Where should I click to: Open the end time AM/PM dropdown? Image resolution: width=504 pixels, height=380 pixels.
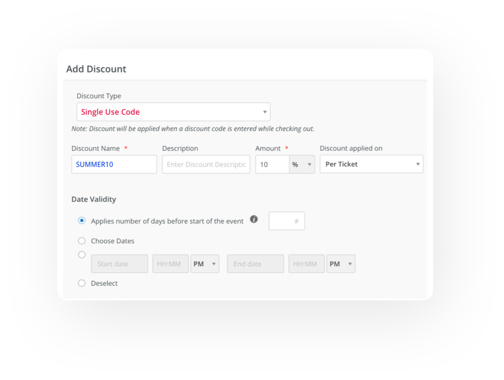tap(341, 264)
